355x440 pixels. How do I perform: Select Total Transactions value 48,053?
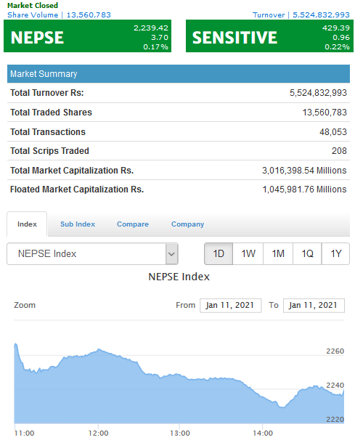pos(333,132)
